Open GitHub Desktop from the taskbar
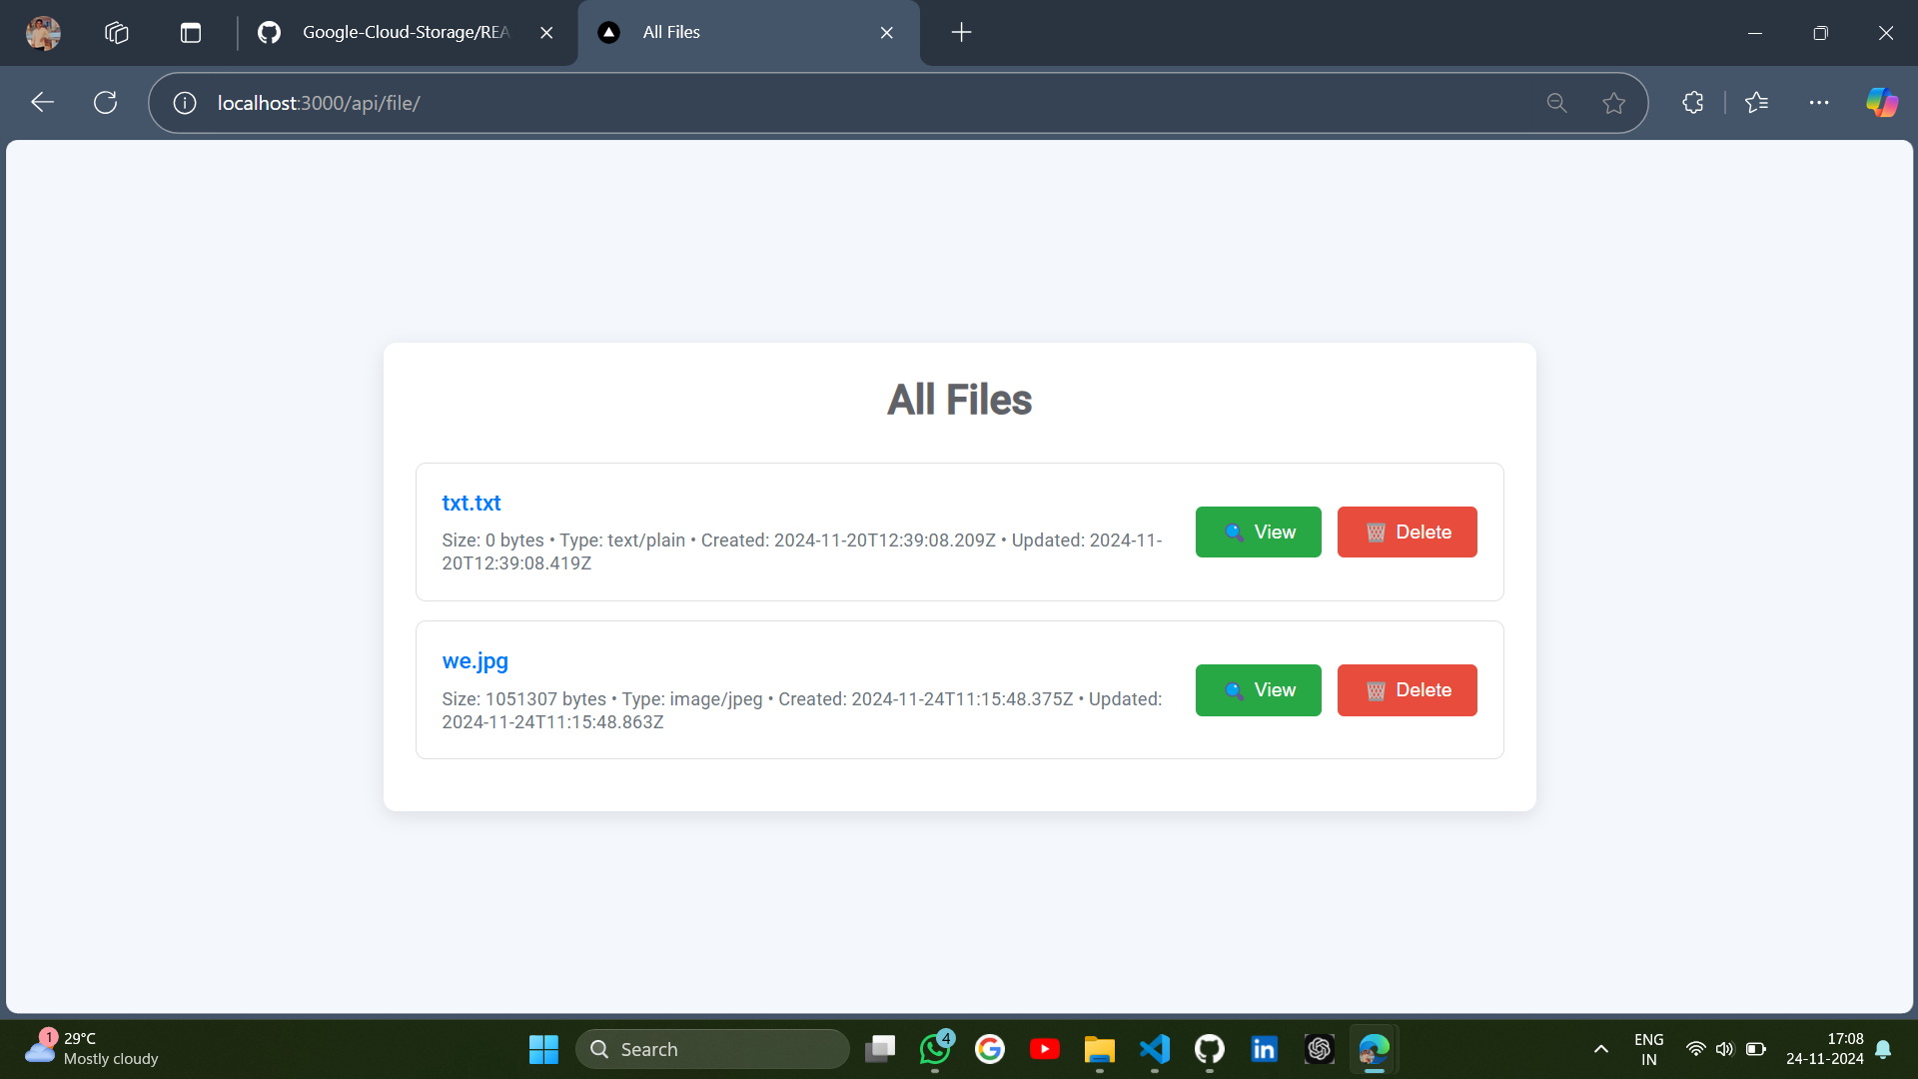 coord(1210,1049)
